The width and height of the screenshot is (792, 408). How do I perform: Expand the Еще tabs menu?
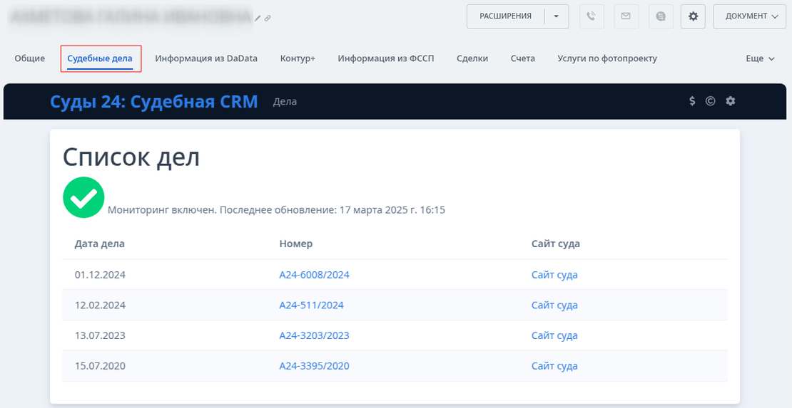(760, 58)
